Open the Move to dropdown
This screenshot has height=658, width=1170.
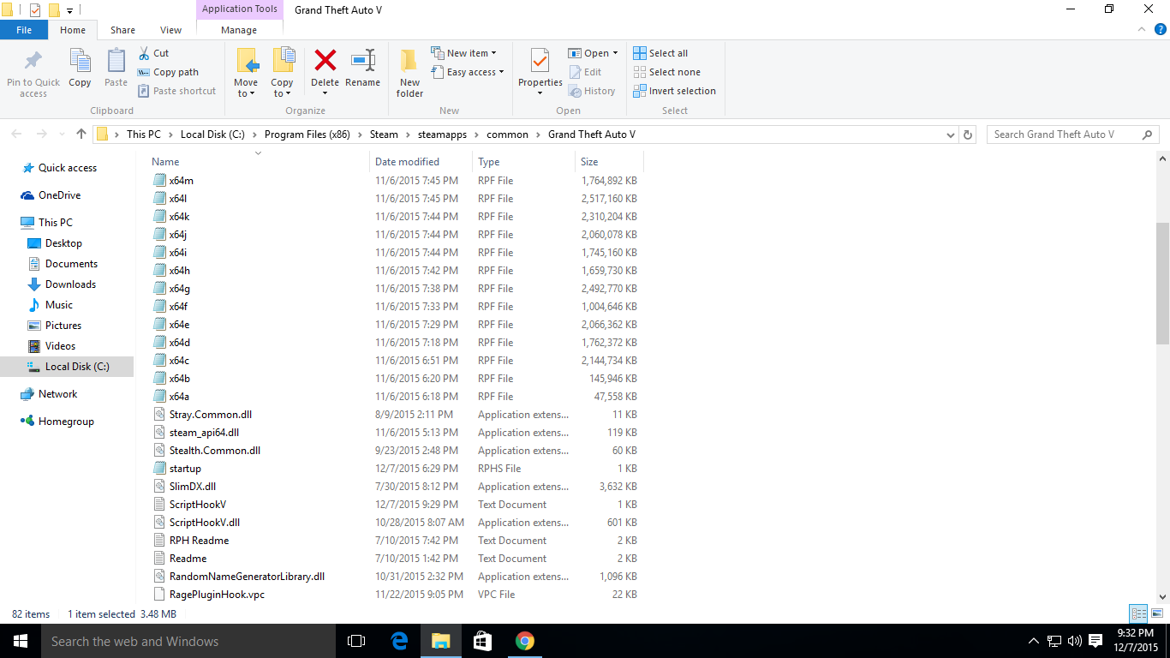[246, 88]
